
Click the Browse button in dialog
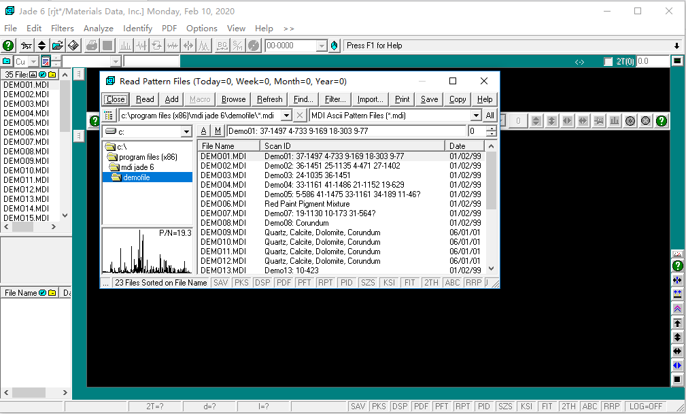click(x=234, y=99)
